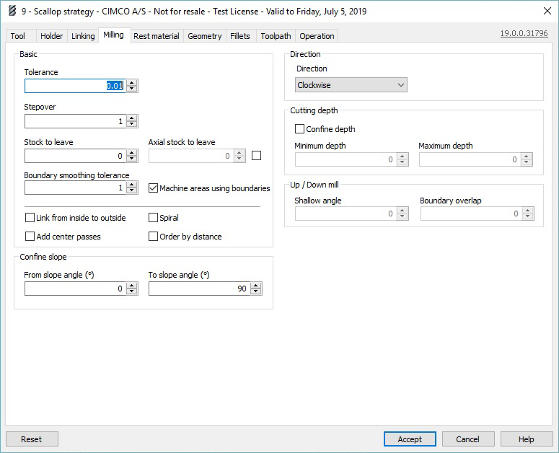Open the Toolpath tab

pyautogui.click(x=276, y=36)
